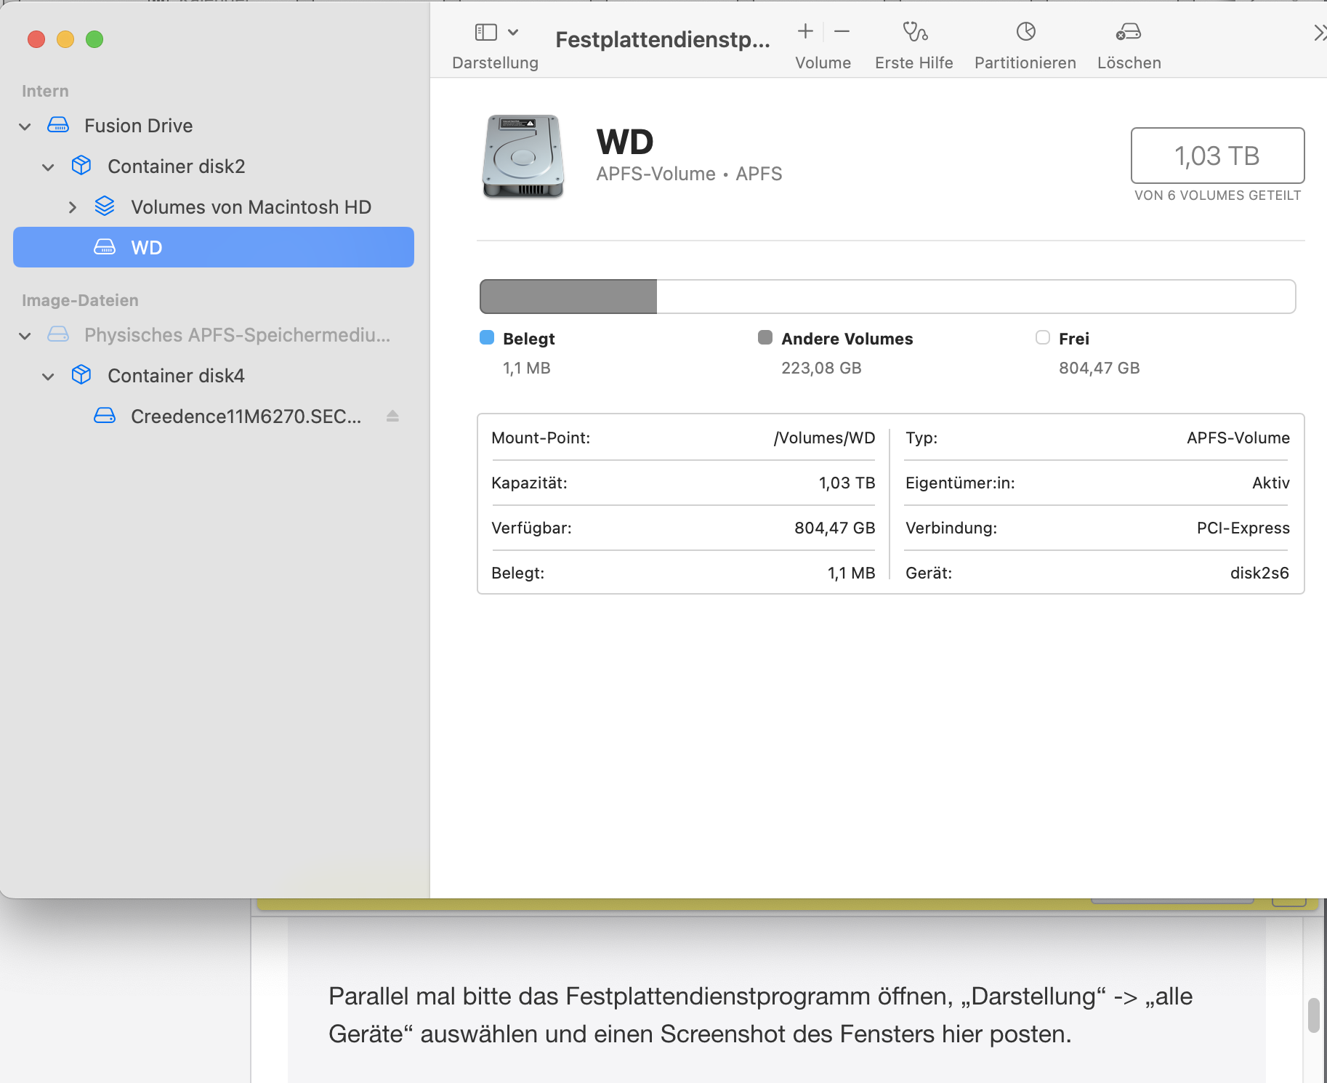Click the Partitionieren label
Viewport: 1327px width, 1083px height.
[1025, 63]
